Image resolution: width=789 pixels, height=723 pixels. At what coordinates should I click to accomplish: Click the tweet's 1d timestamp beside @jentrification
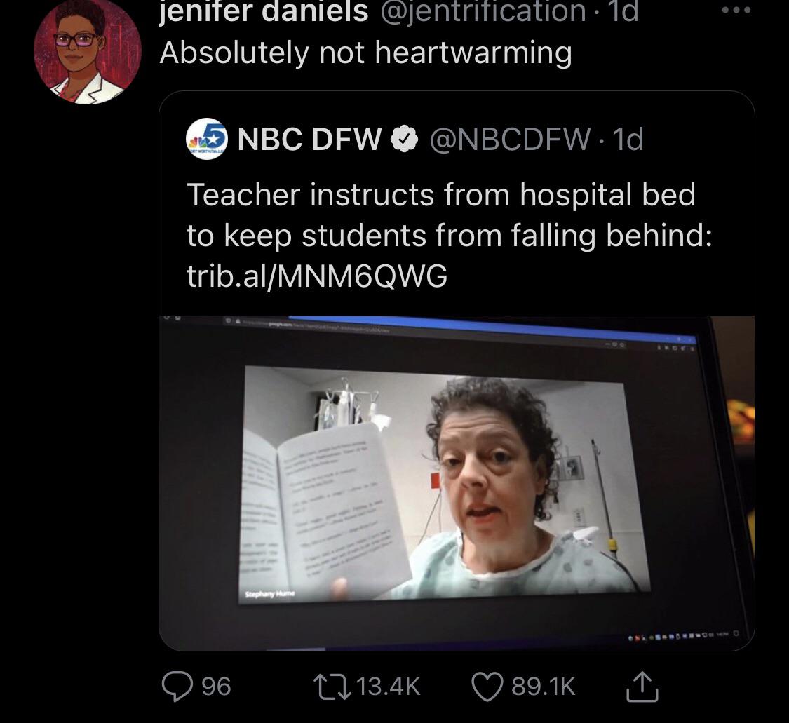click(x=623, y=12)
